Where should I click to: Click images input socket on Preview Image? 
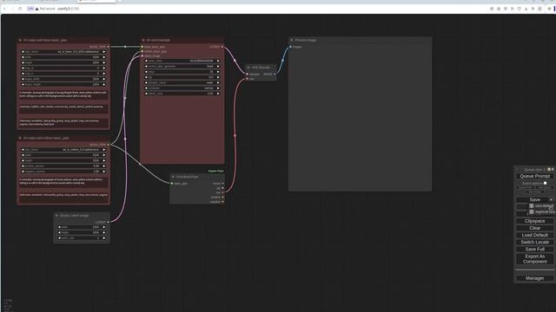coord(291,47)
